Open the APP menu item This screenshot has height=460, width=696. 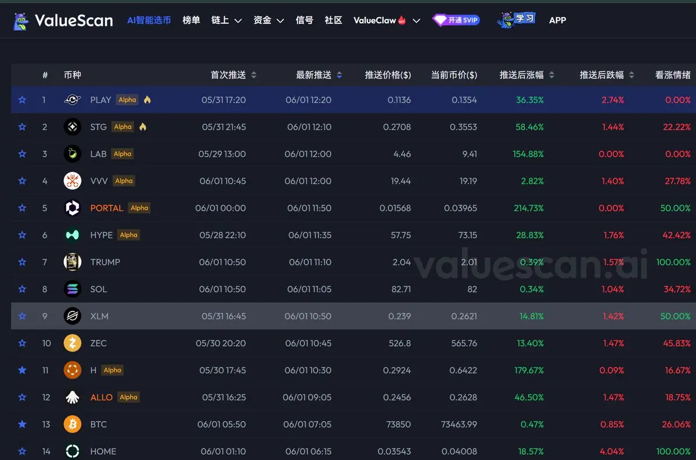point(557,20)
